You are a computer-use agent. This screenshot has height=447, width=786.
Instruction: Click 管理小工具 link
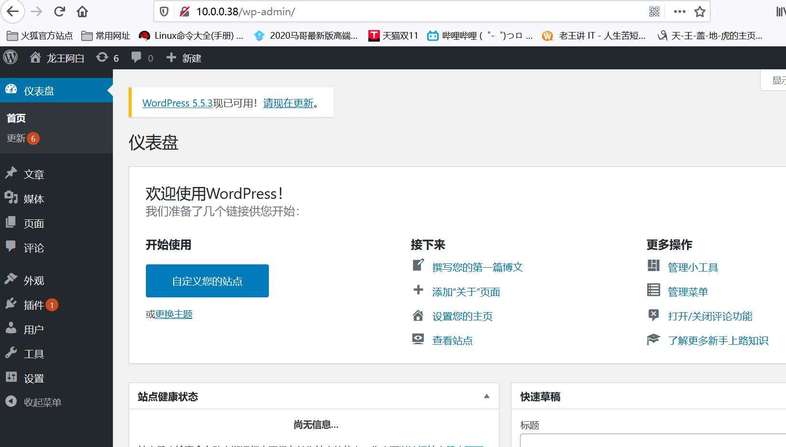[693, 267]
